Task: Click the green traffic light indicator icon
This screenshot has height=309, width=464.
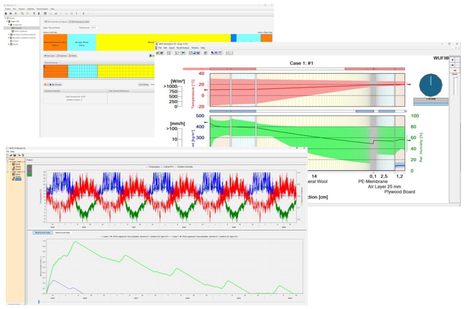Action: [29, 174]
